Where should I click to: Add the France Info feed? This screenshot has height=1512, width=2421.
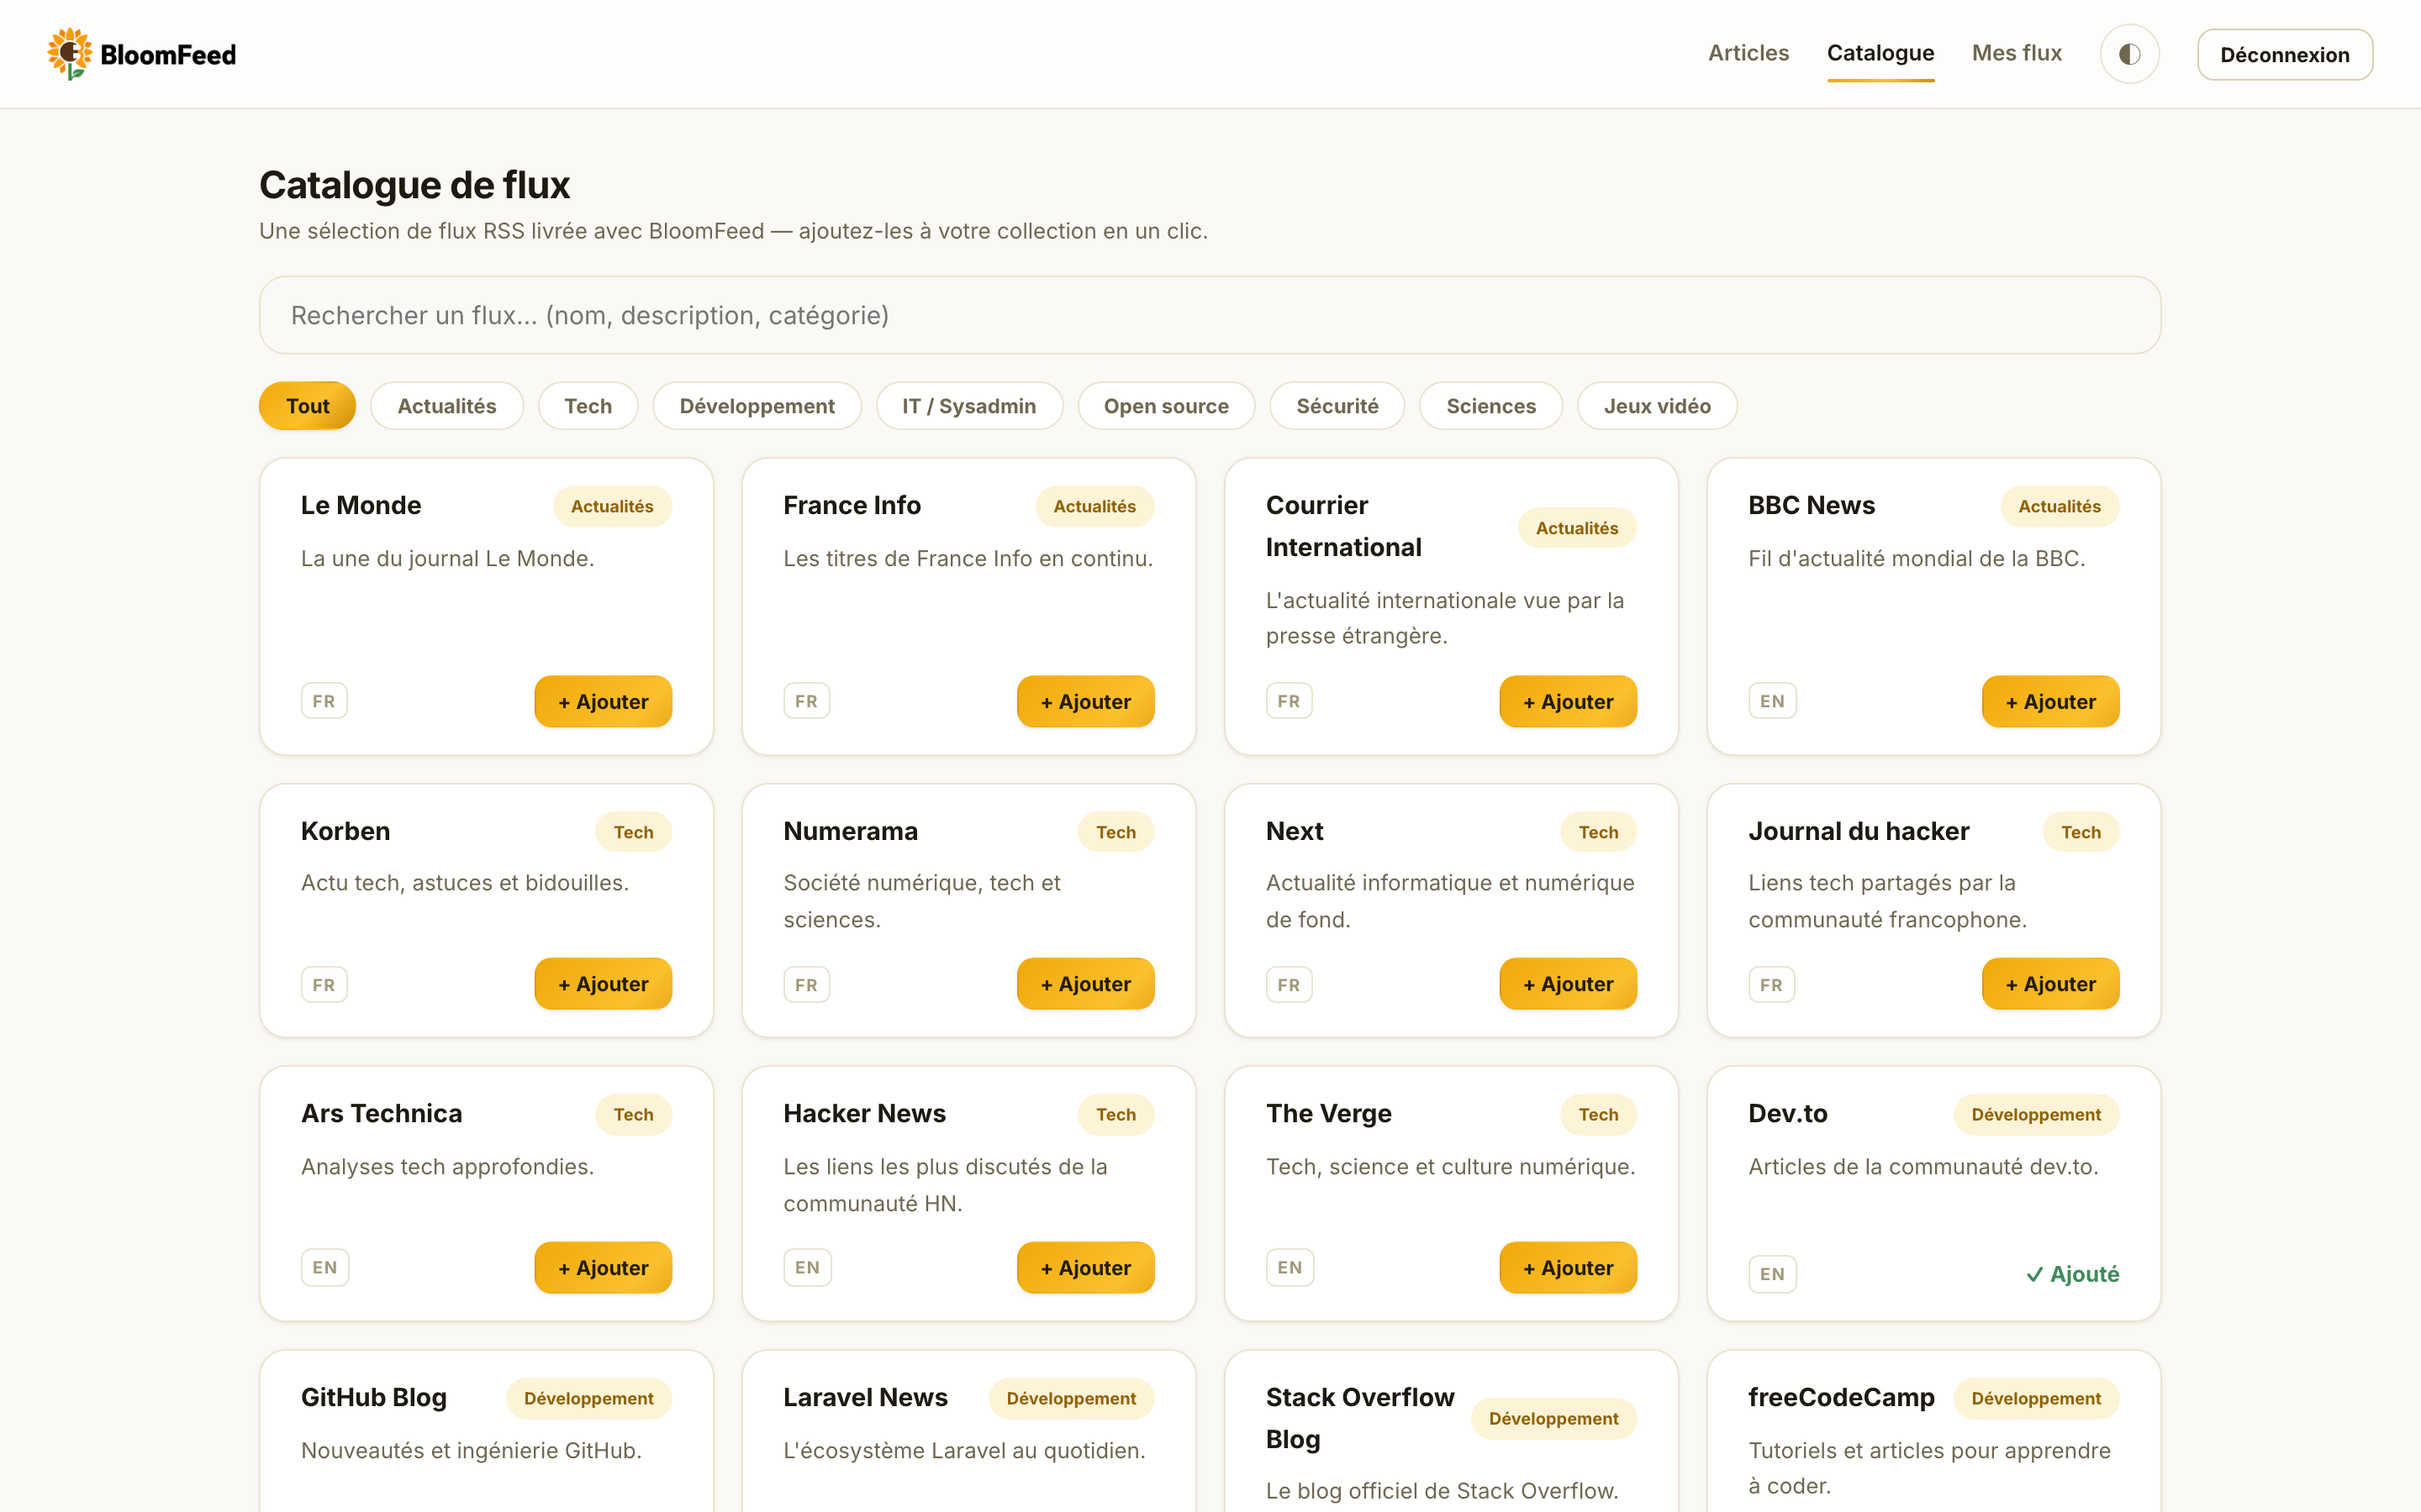pos(1085,701)
